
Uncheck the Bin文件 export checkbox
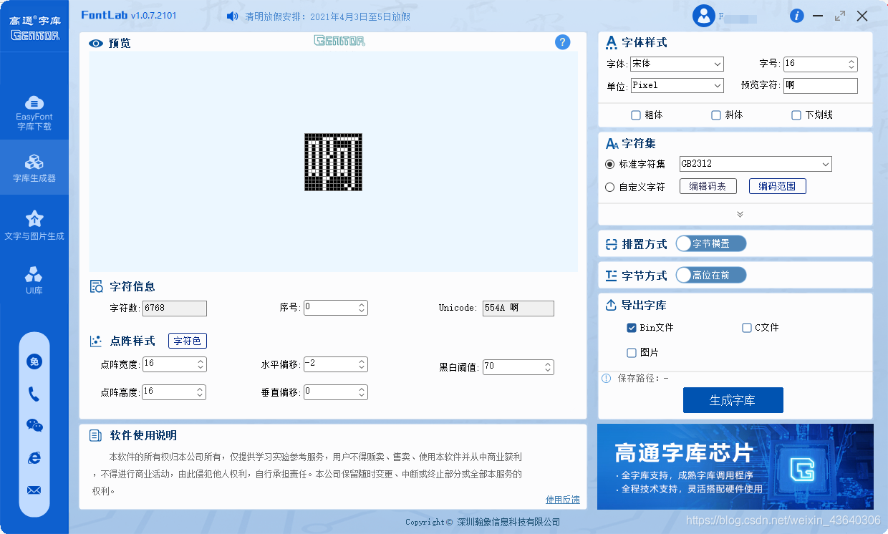pos(632,327)
